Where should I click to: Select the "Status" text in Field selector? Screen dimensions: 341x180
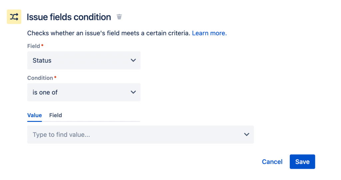point(42,60)
